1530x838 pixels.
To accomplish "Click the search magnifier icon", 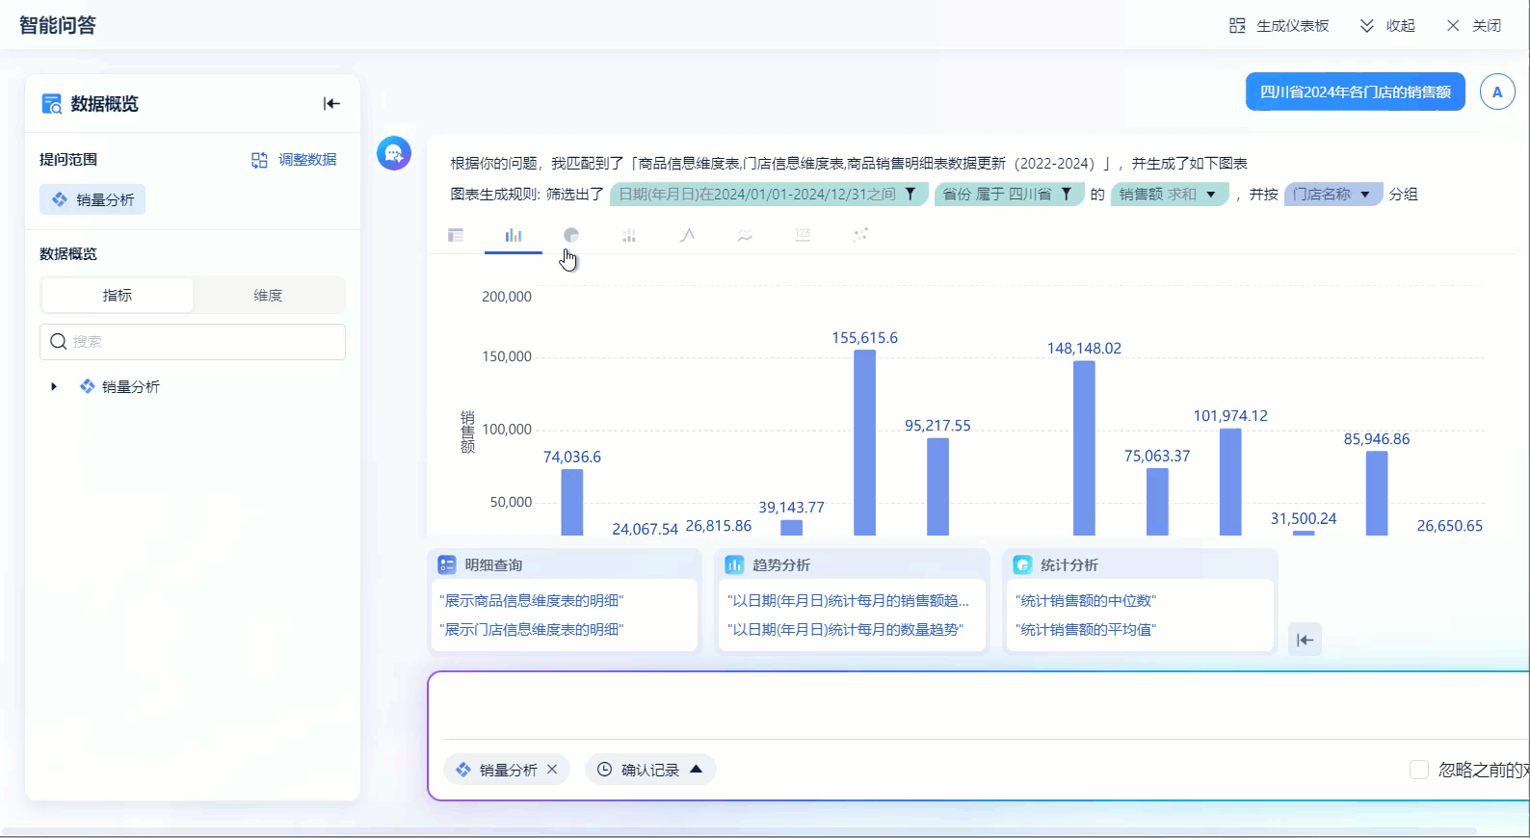I will pos(59,342).
